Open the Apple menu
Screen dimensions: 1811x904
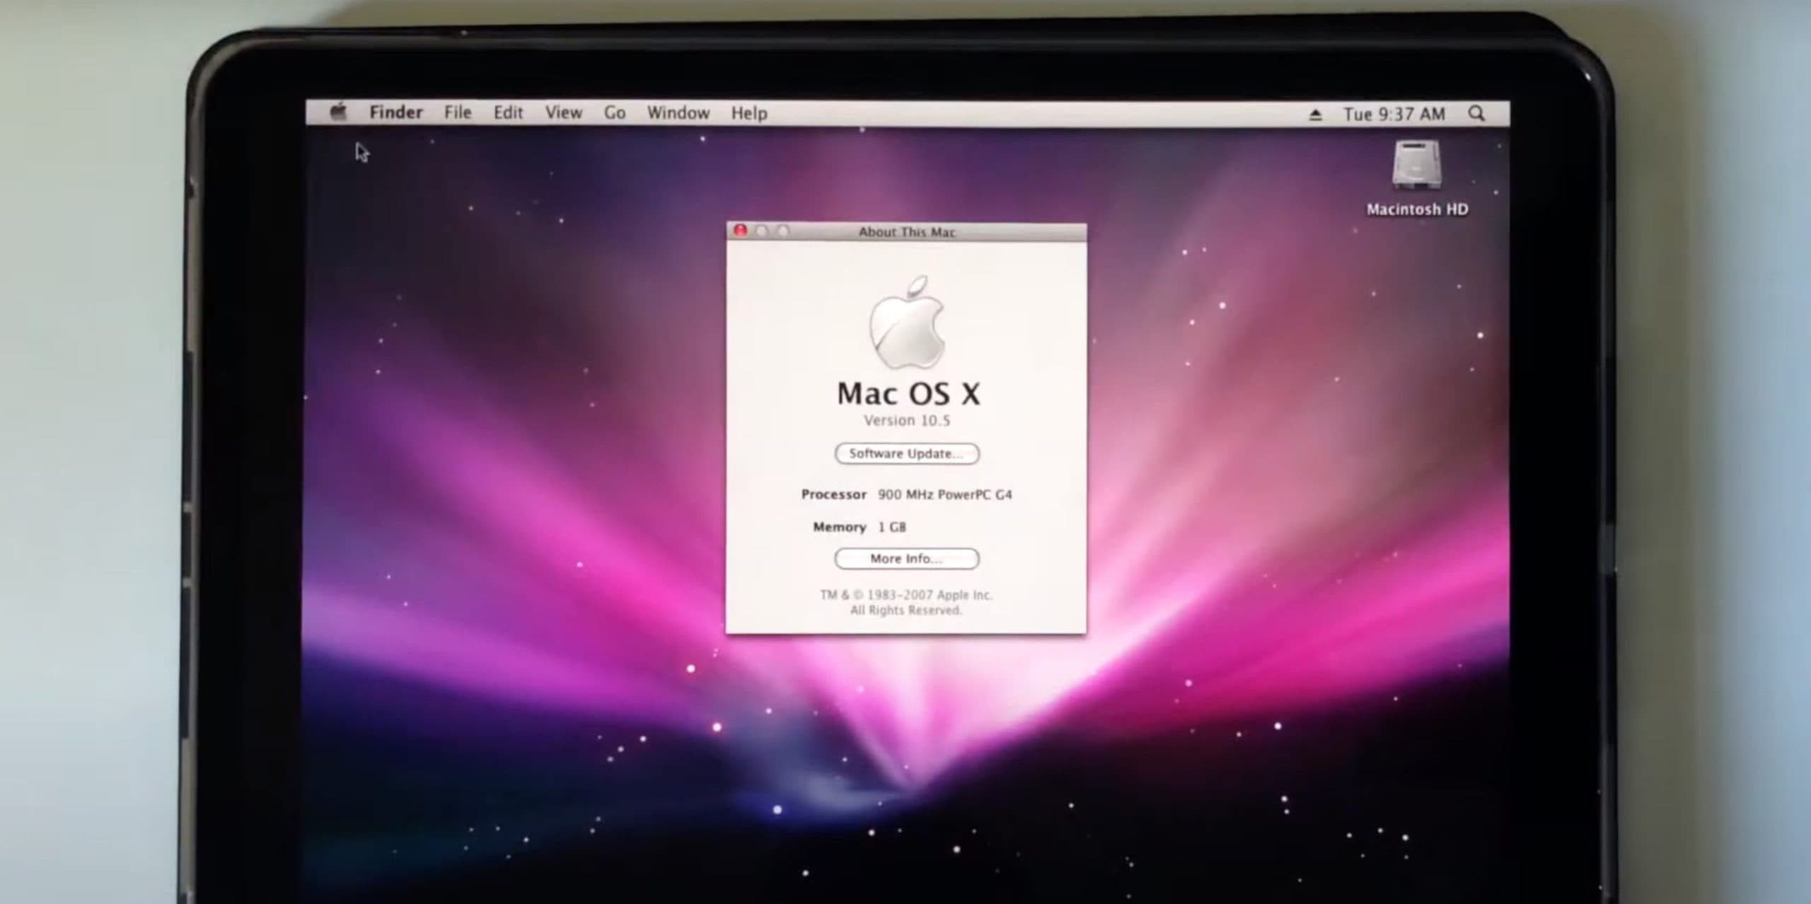[x=339, y=112]
